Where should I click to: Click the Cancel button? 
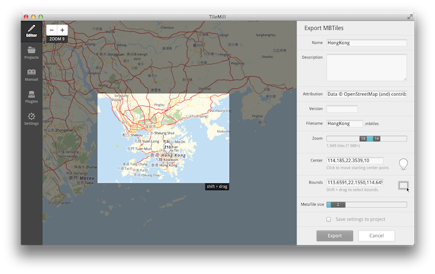point(376,236)
